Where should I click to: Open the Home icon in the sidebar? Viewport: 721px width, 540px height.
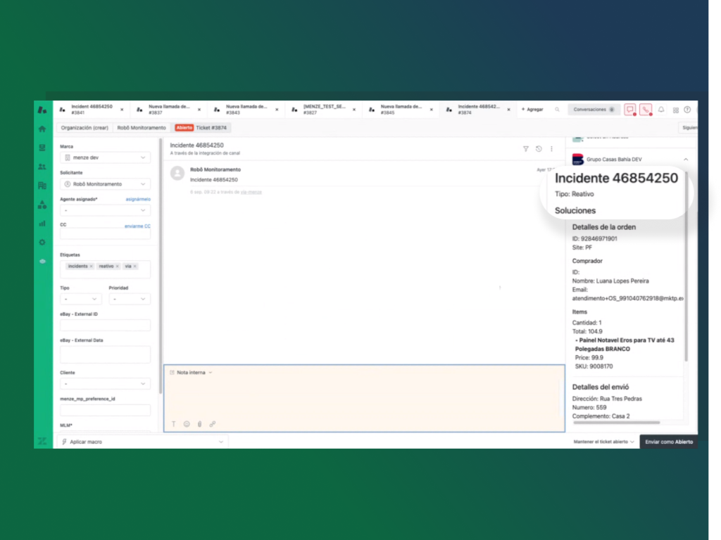[42, 129]
